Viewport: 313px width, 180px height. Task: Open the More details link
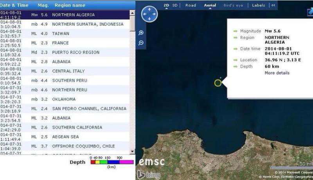[x=277, y=73]
